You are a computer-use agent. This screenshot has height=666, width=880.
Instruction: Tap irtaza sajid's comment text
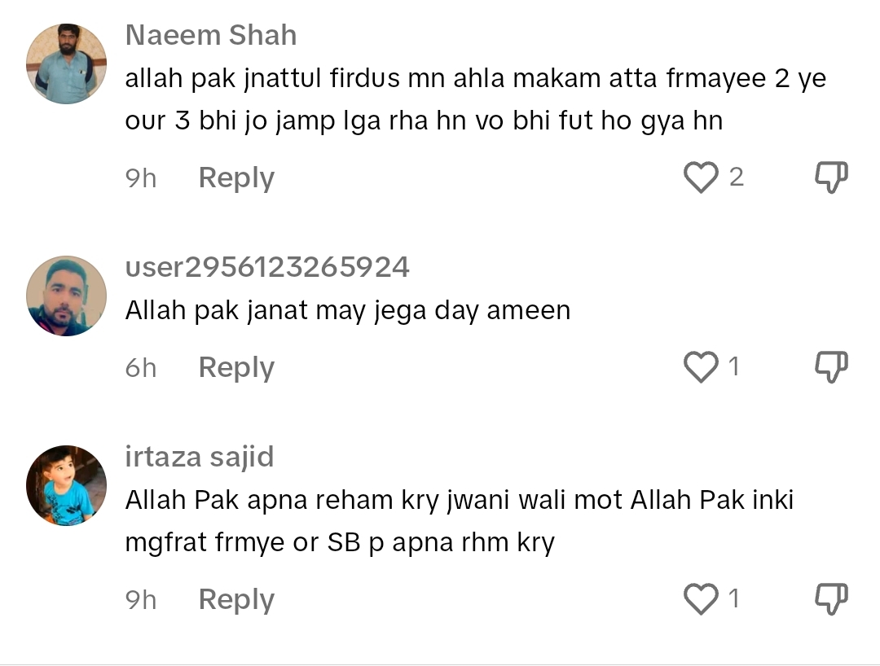459,522
